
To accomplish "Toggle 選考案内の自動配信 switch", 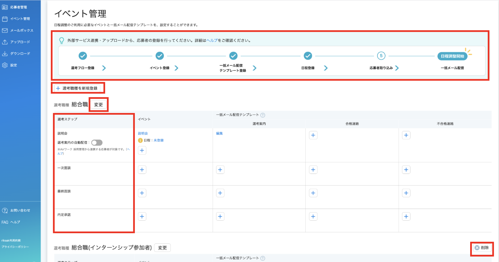I will [x=97, y=143].
